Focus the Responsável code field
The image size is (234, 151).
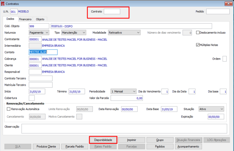tap(35, 72)
